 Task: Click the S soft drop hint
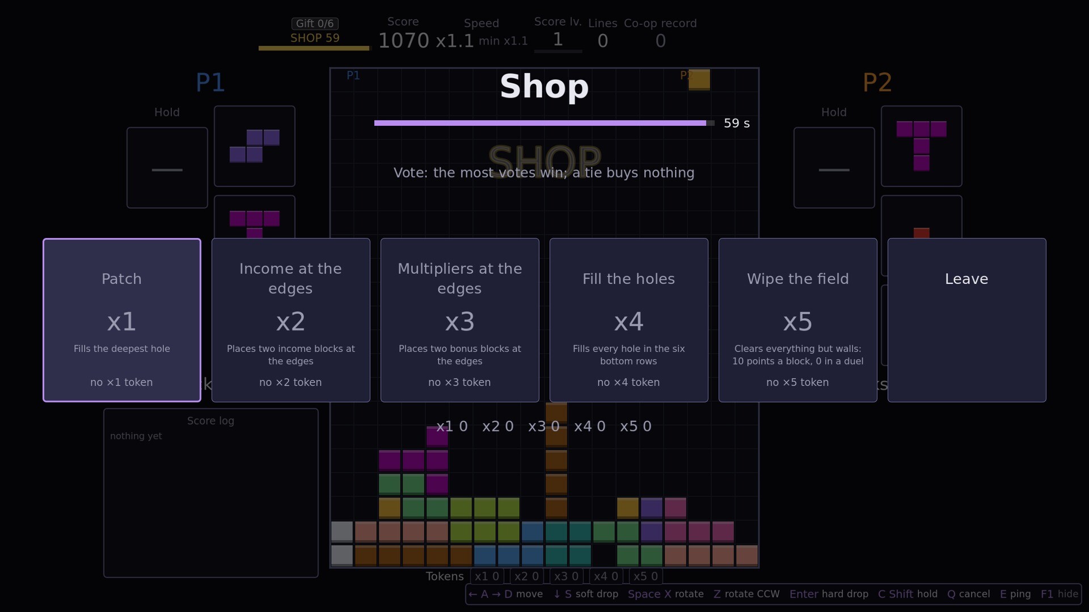(x=585, y=594)
